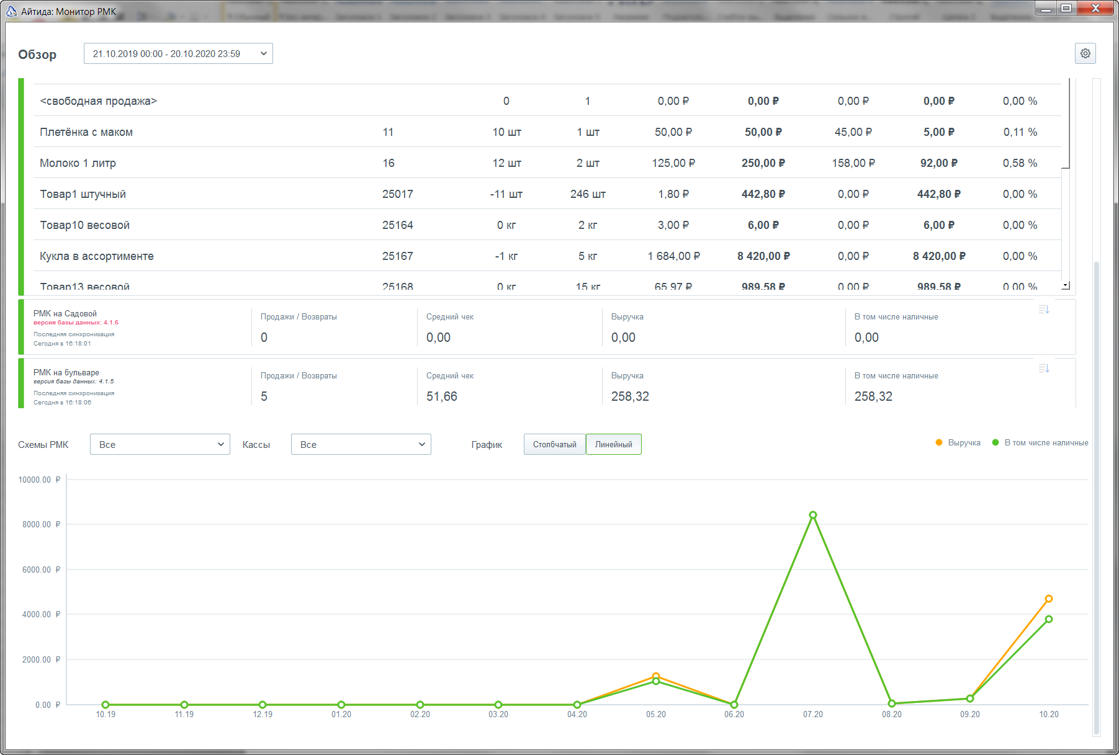Switch chart to Столбчатый type

point(555,444)
